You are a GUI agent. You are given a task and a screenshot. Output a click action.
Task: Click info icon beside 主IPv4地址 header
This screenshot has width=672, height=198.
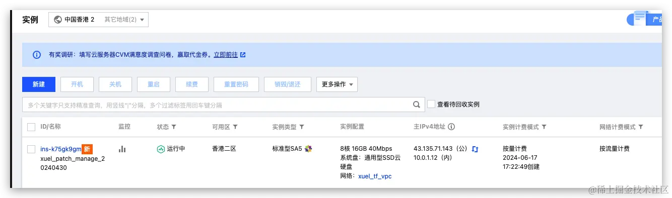point(451,127)
